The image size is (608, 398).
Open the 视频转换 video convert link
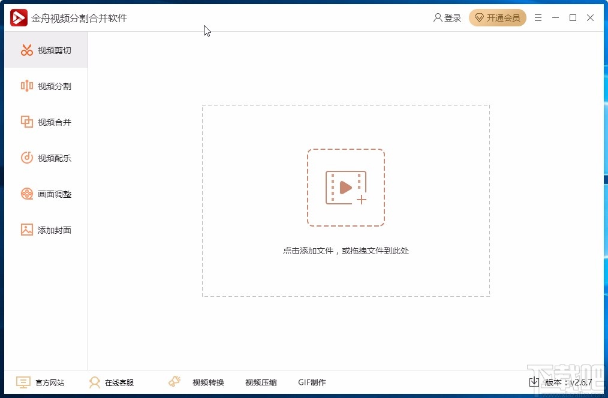coord(208,382)
